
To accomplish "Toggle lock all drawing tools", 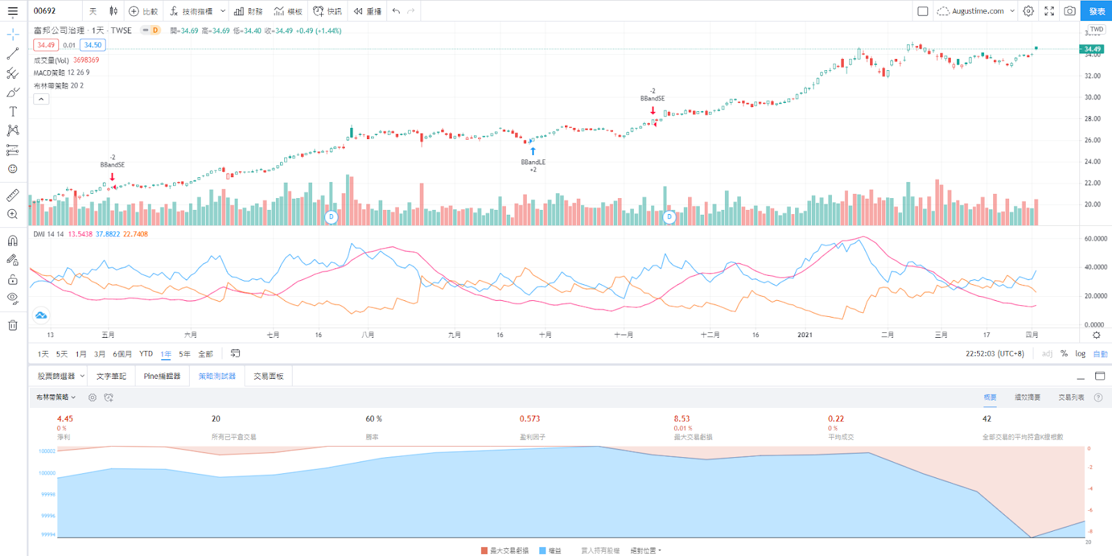I will click(x=13, y=279).
